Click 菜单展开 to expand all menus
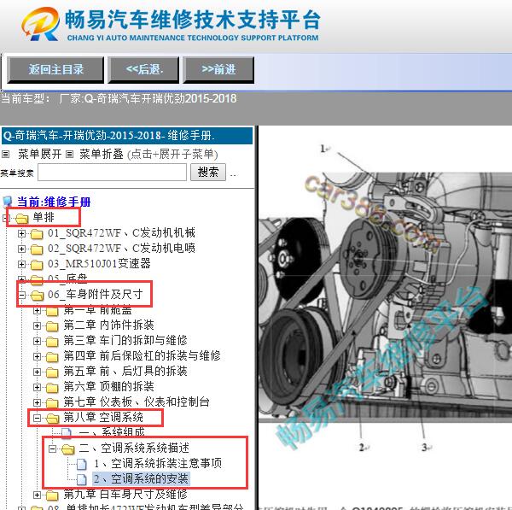 pos(40,154)
